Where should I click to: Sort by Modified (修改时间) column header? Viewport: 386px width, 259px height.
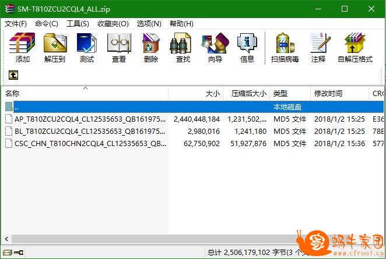[340, 93]
